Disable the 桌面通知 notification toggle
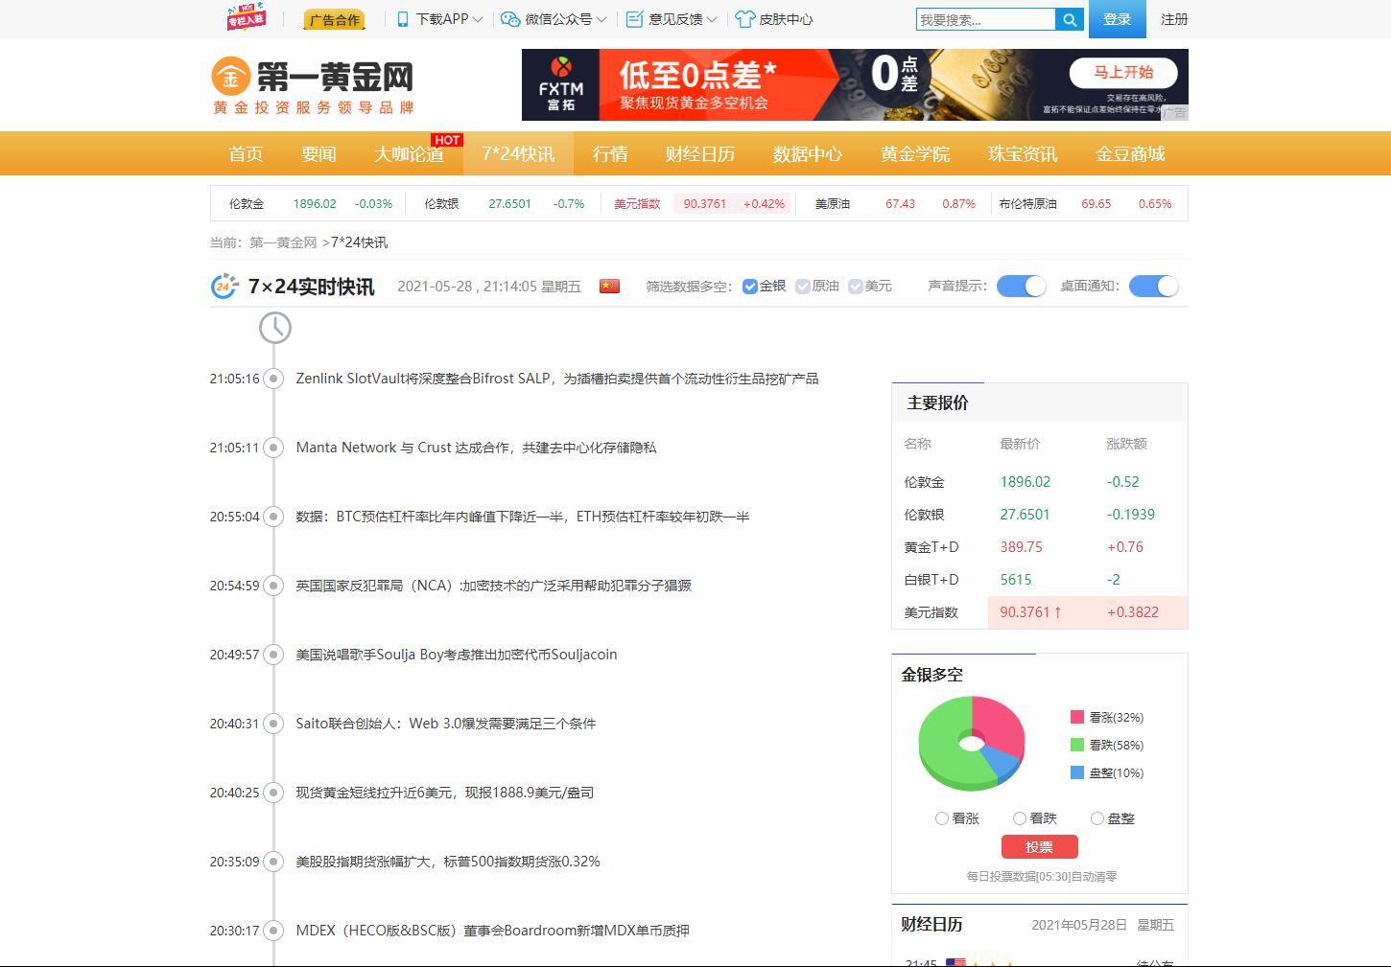The image size is (1391, 967). click(x=1153, y=286)
